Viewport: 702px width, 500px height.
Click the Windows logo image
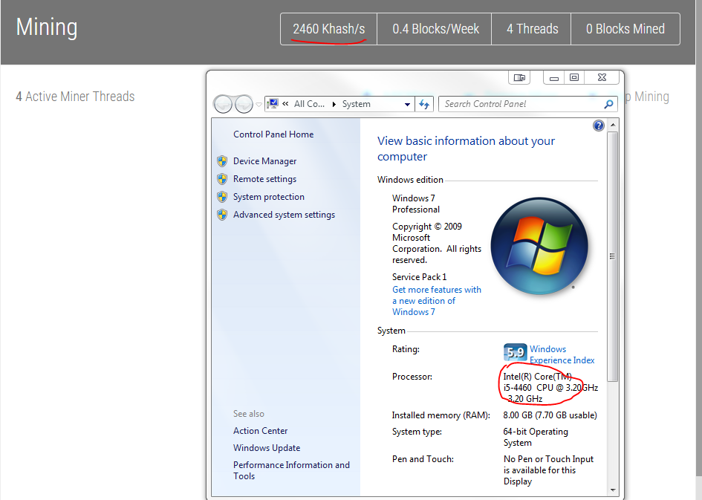tap(539, 245)
